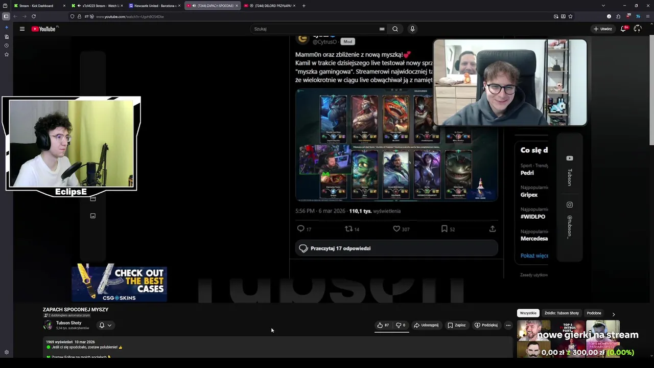
Task: Go to the YouTube home logo
Action: (x=44, y=29)
